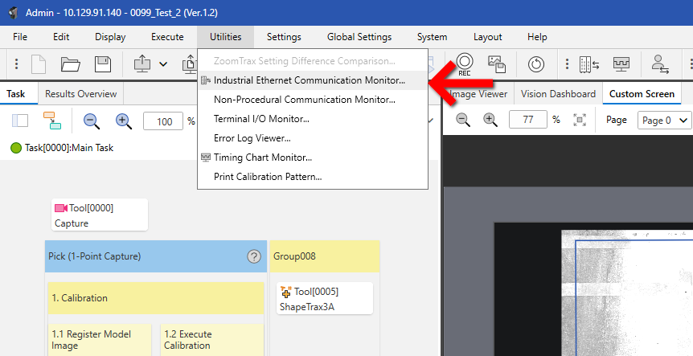Open dropdown arrow beside upload icon
This screenshot has height=356, width=693.
(x=163, y=64)
